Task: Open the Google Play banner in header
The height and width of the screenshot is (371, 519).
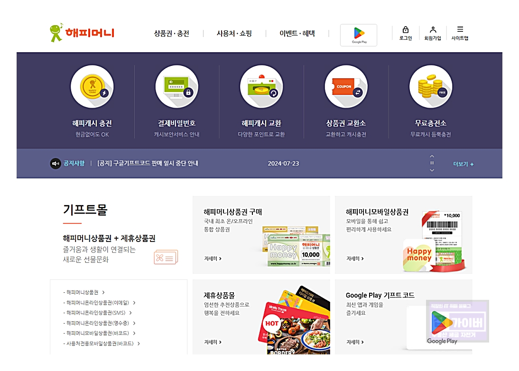Action: click(x=359, y=35)
